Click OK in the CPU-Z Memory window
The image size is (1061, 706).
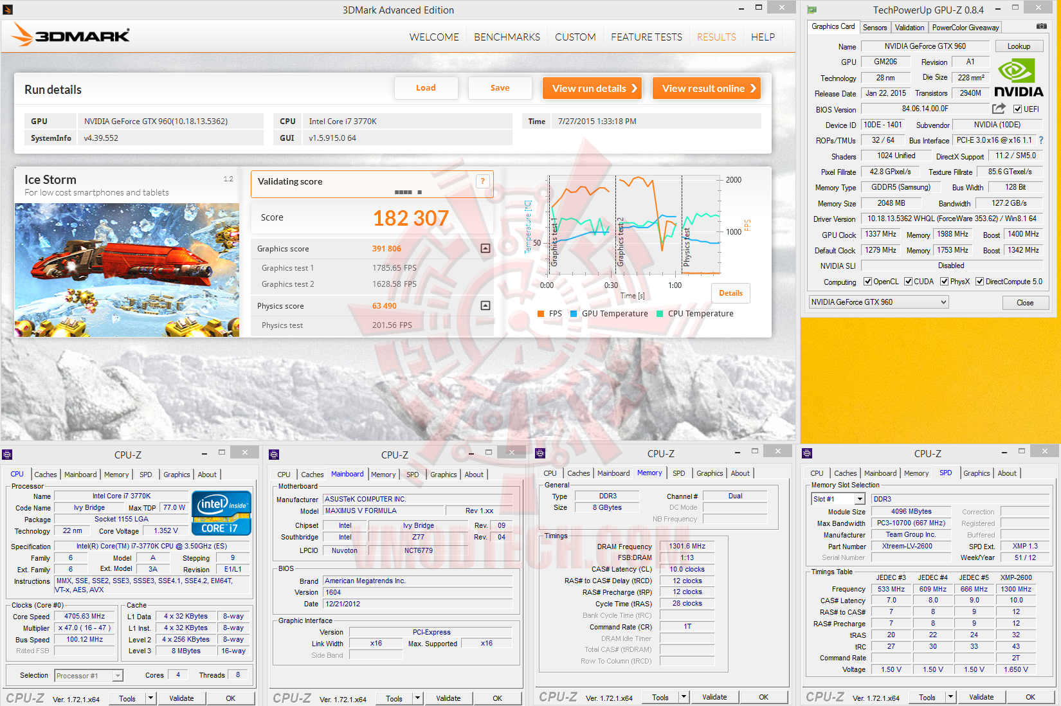[x=763, y=697]
